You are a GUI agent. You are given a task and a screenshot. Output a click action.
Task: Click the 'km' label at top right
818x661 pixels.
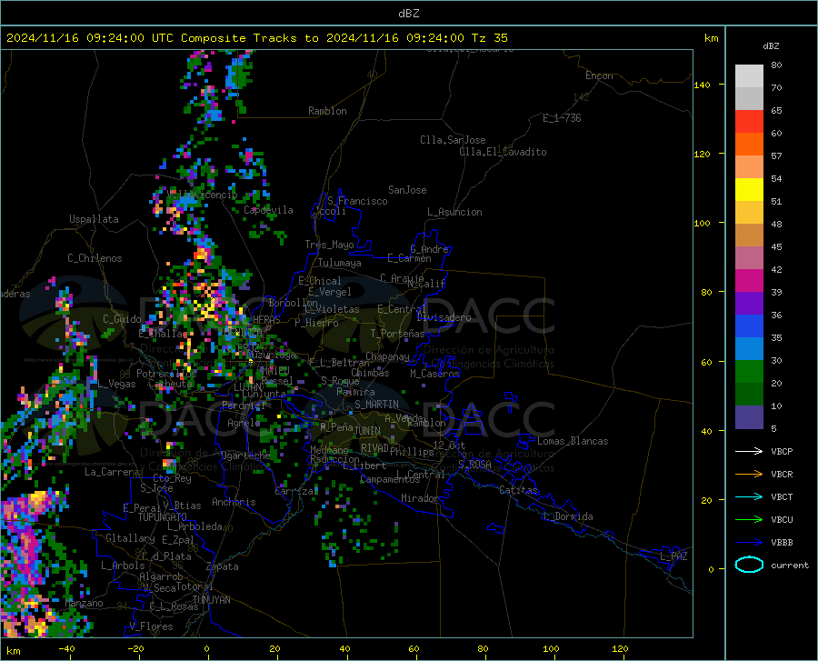click(711, 38)
